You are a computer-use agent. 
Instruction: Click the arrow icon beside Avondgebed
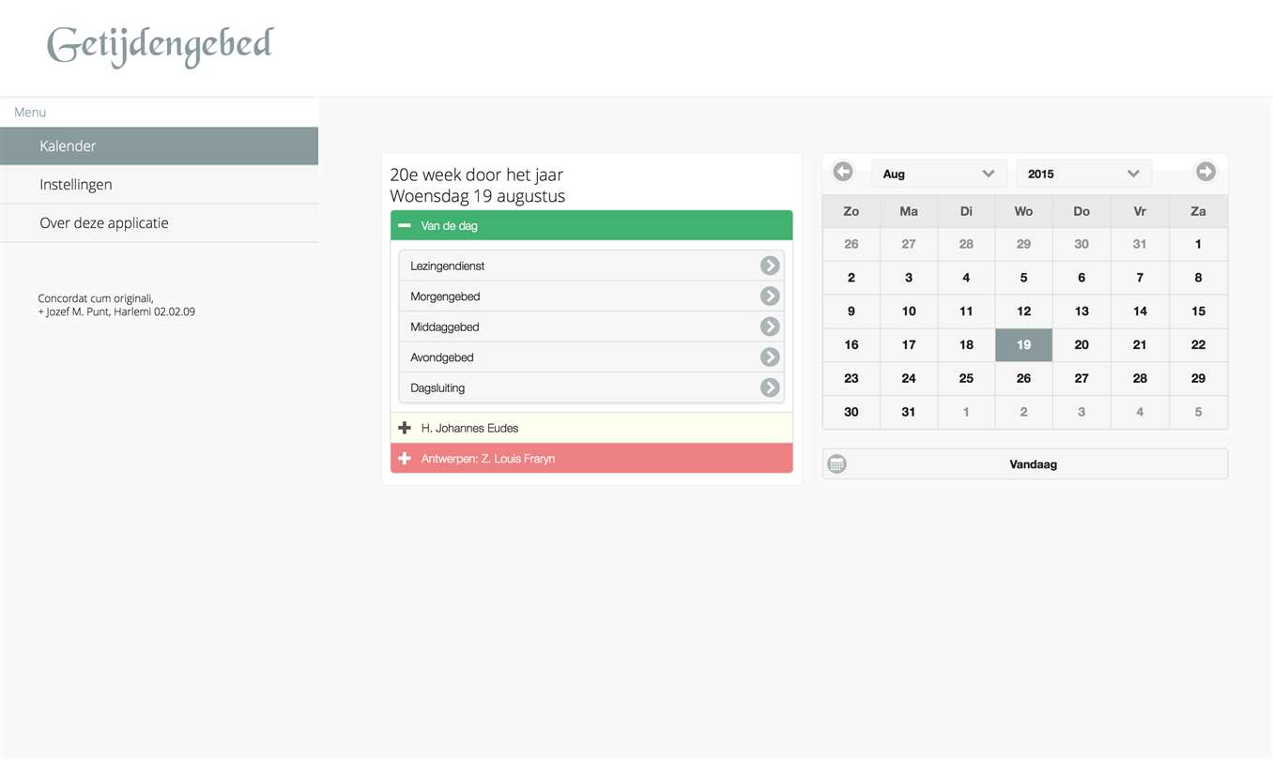(770, 357)
